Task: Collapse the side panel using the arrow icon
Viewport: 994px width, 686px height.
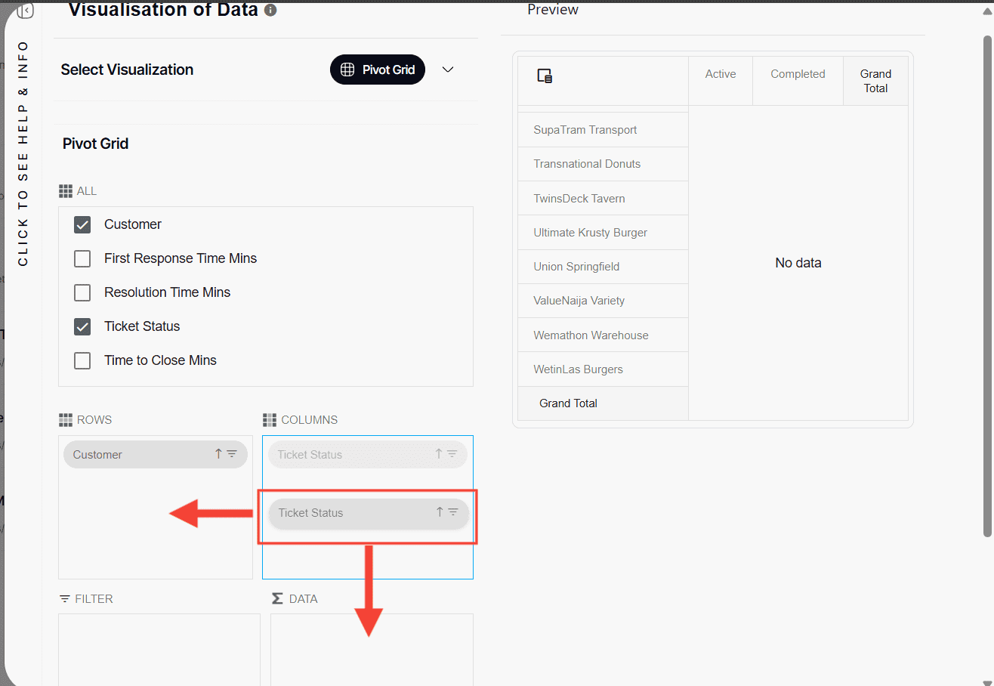Action: point(26,11)
